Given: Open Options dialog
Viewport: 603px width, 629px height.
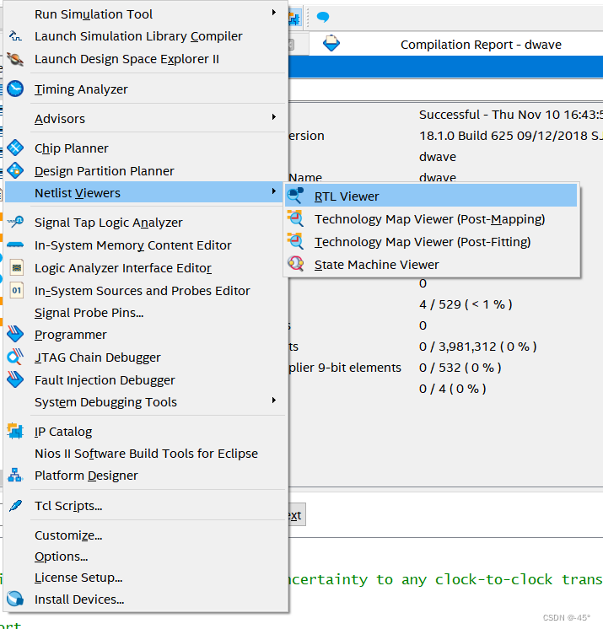Looking at the screenshot, I should point(144,556).
